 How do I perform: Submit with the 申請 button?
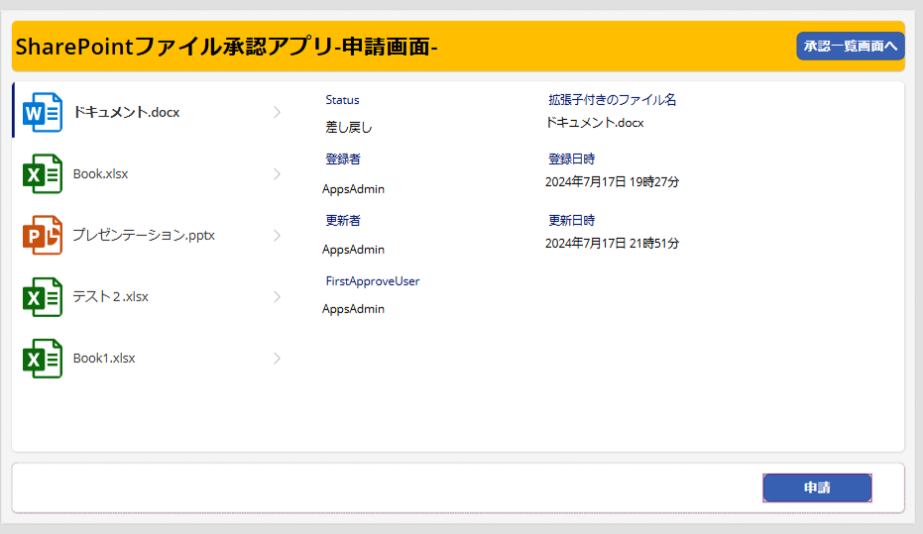click(817, 487)
